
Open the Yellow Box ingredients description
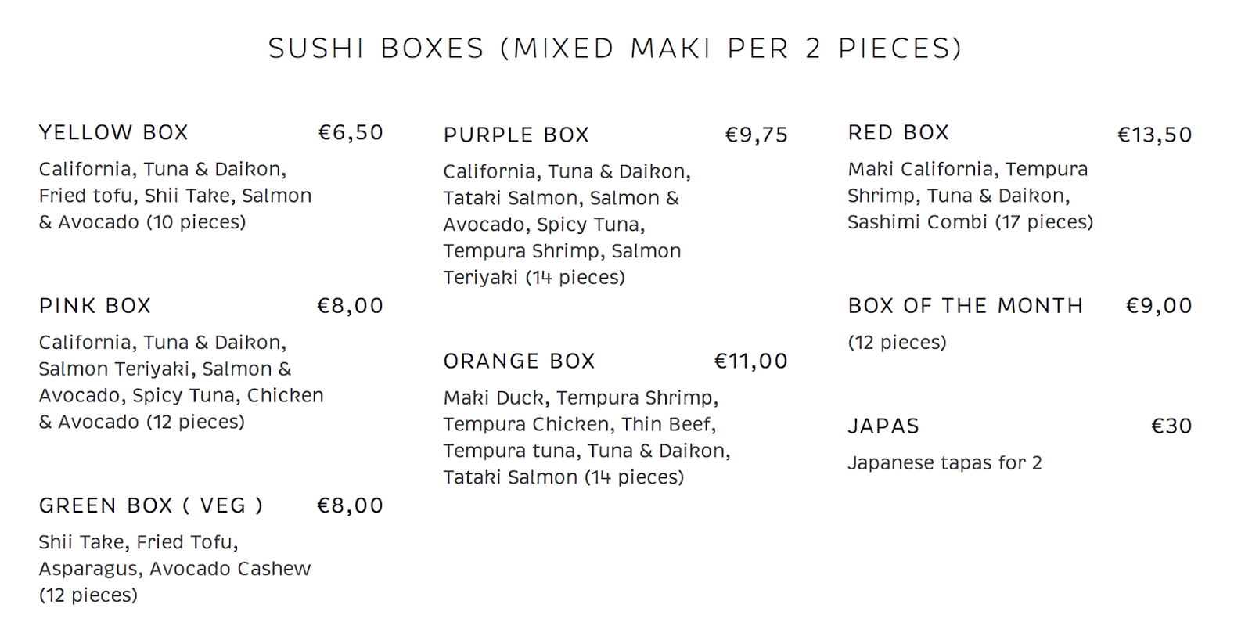pos(175,196)
